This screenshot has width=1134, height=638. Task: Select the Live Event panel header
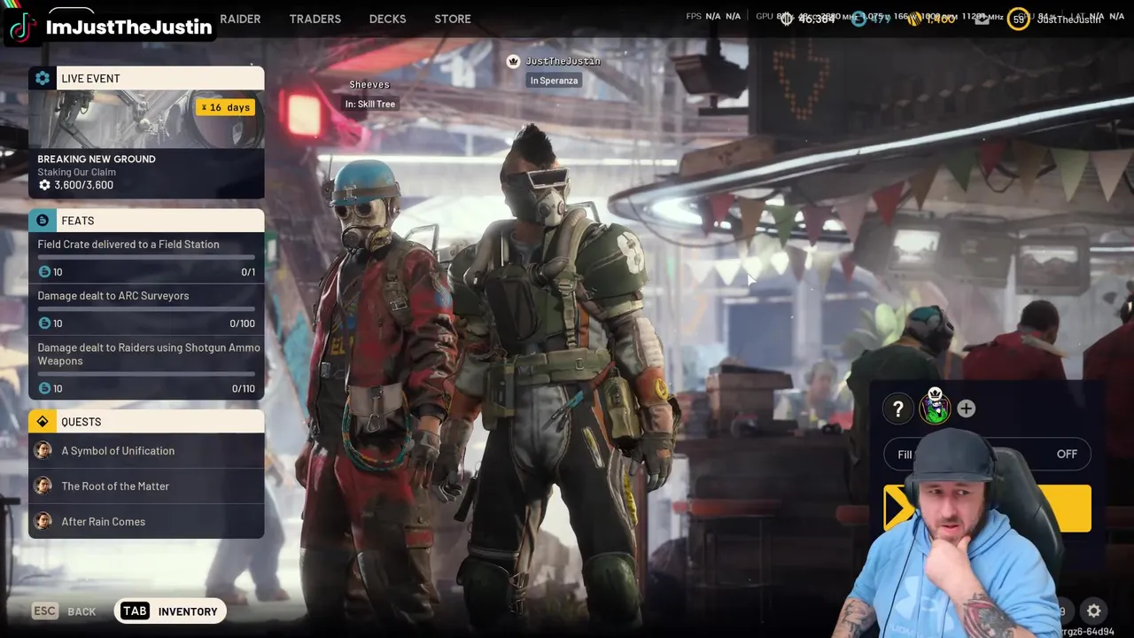pos(146,78)
